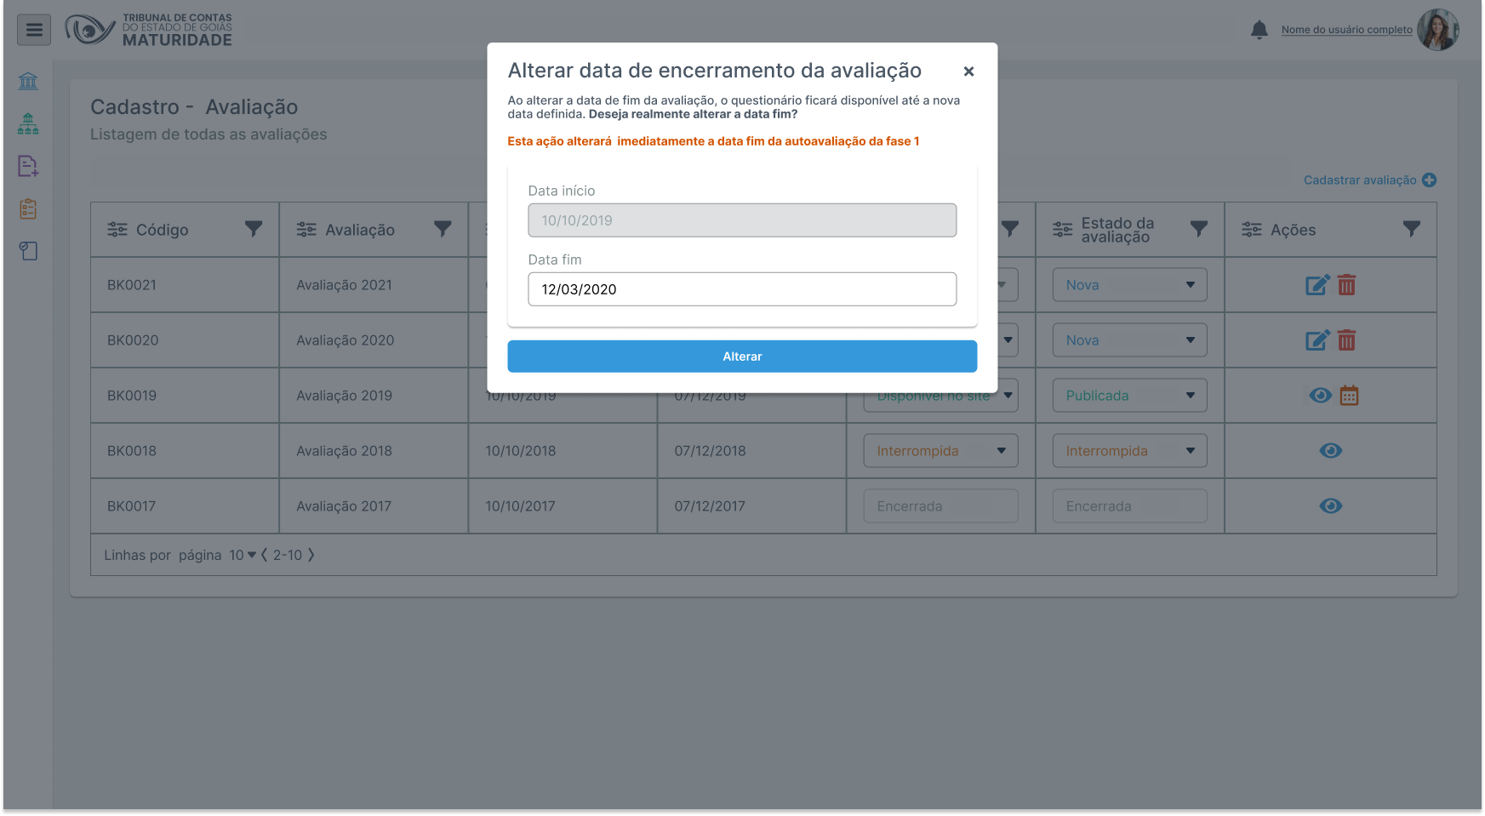Filter the Código column

[254, 229]
